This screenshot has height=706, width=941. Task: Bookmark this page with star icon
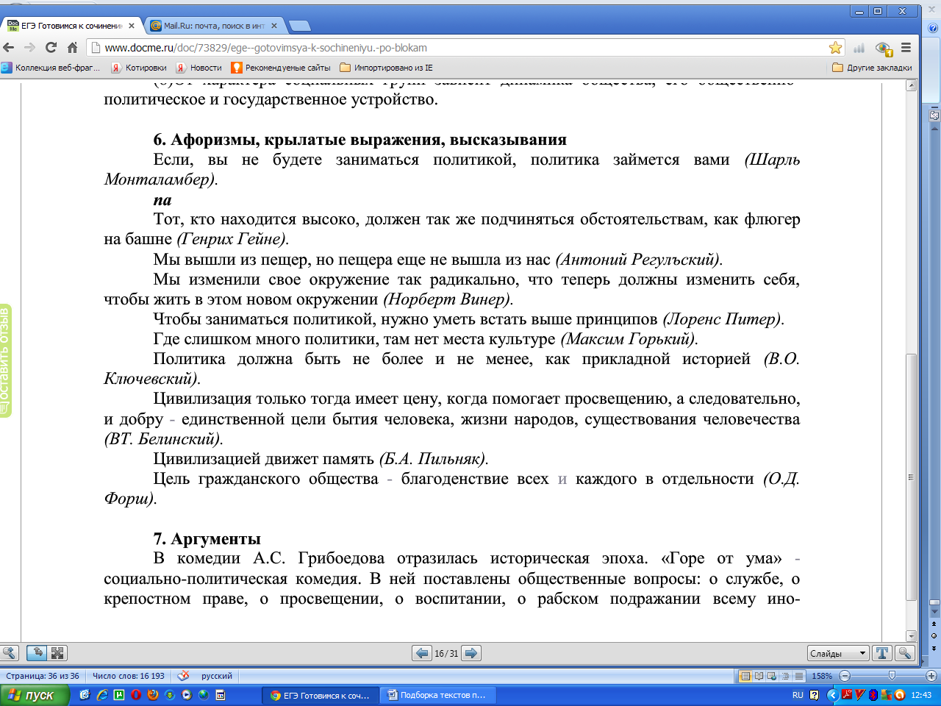coord(836,48)
